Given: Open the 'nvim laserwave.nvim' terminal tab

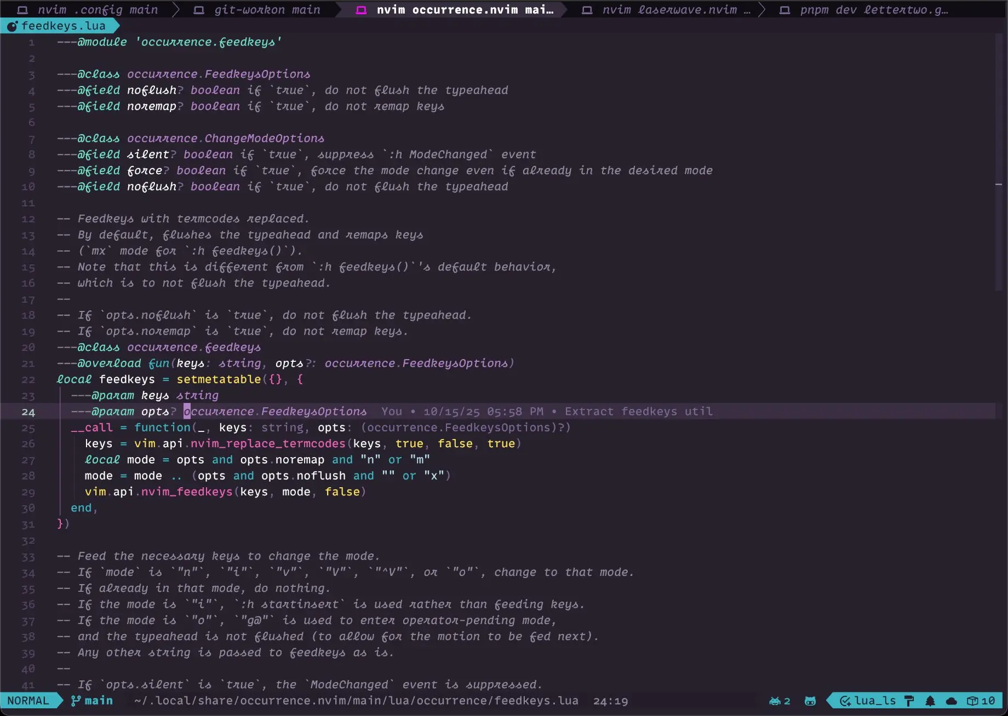Looking at the screenshot, I should click(x=666, y=9).
